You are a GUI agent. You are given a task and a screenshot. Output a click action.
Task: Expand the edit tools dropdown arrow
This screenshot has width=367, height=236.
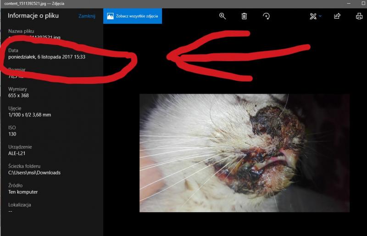[320, 16]
